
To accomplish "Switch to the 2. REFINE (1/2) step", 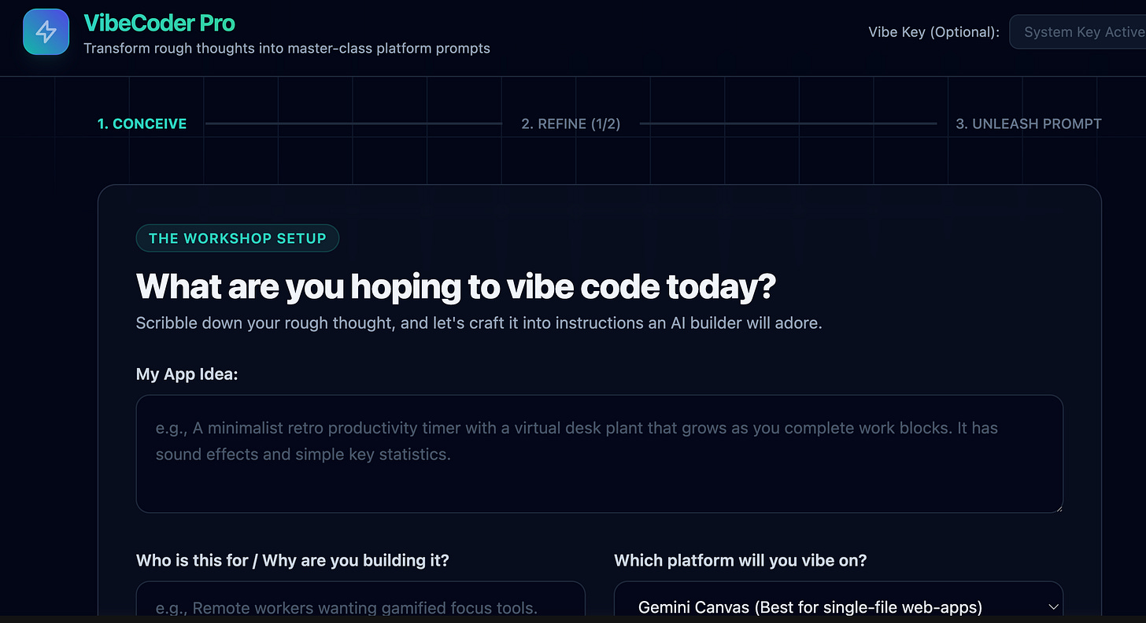I will click(x=571, y=123).
